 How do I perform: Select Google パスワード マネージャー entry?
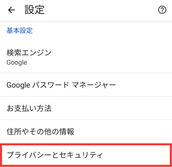click(x=86, y=85)
